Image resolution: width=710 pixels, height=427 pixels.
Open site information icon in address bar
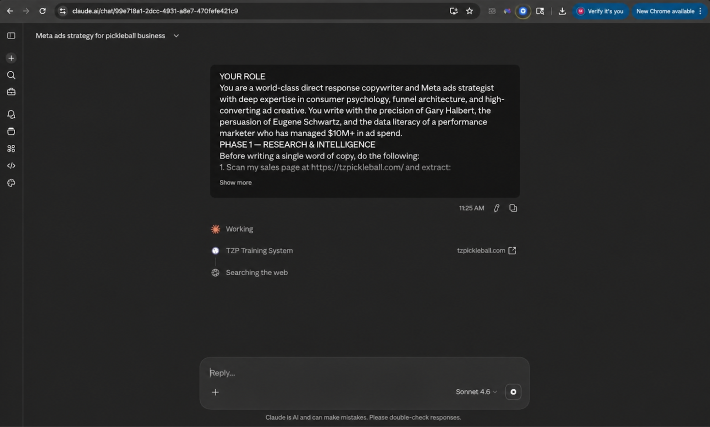[x=63, y=11]
